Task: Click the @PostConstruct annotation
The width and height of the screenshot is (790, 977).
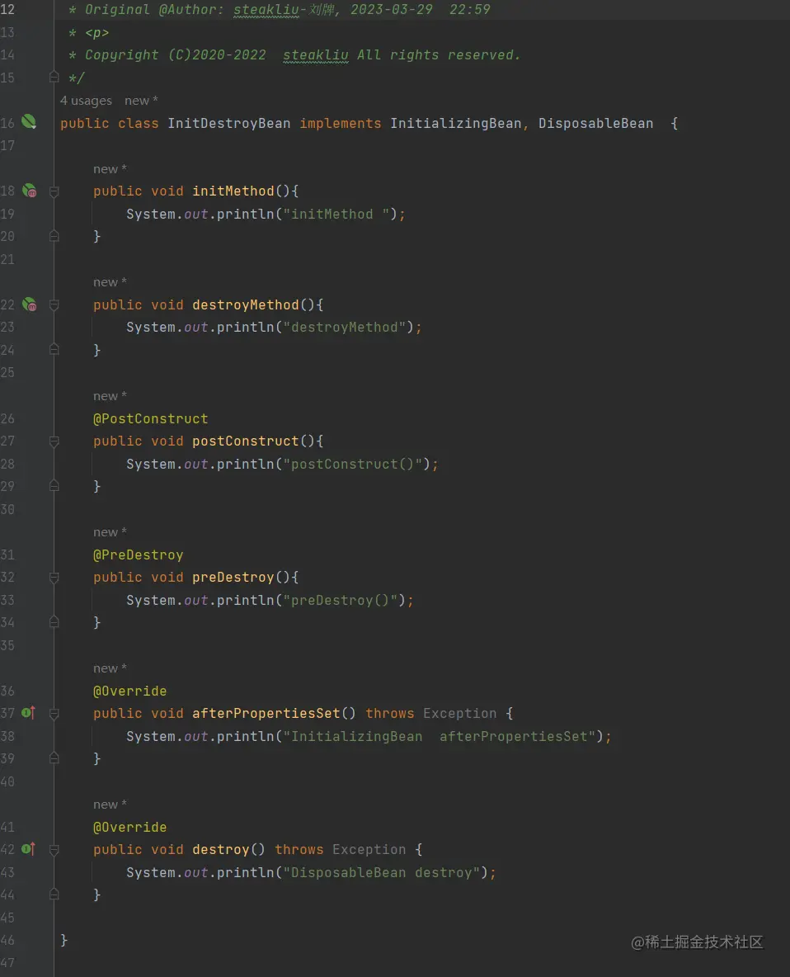Action: (151, 418)
